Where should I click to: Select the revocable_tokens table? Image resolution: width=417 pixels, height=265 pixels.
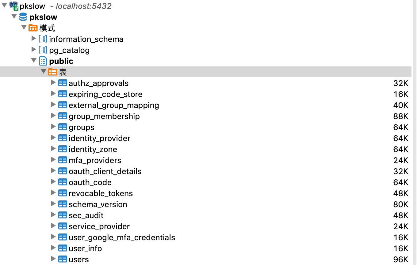click(x=101, y=193)
